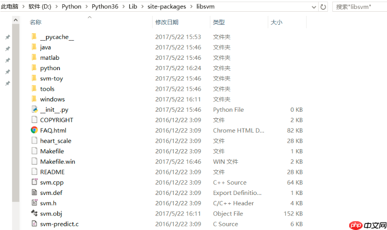Select the python folder icon
Image resolution: width=387 pixels, height=230 pixels.
(34, 68)
